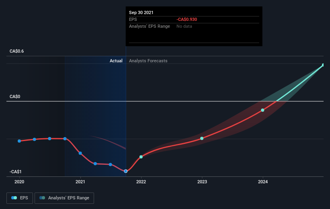Toggle the EPS legend series

click(x=20, y=198)
